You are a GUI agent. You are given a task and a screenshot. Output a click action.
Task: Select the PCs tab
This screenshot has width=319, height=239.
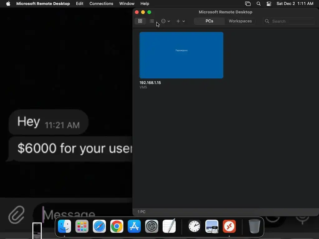[209, 21]
